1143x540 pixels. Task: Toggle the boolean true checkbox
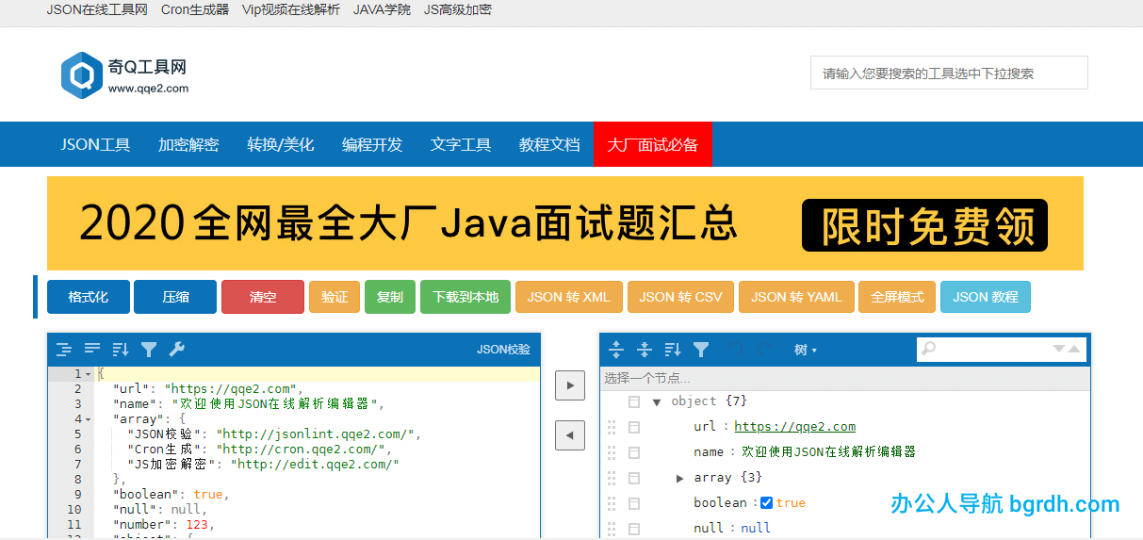click(x=766, y=503)
